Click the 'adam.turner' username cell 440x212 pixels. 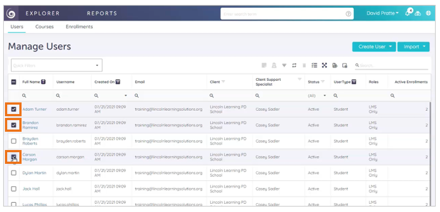(67, 109)
